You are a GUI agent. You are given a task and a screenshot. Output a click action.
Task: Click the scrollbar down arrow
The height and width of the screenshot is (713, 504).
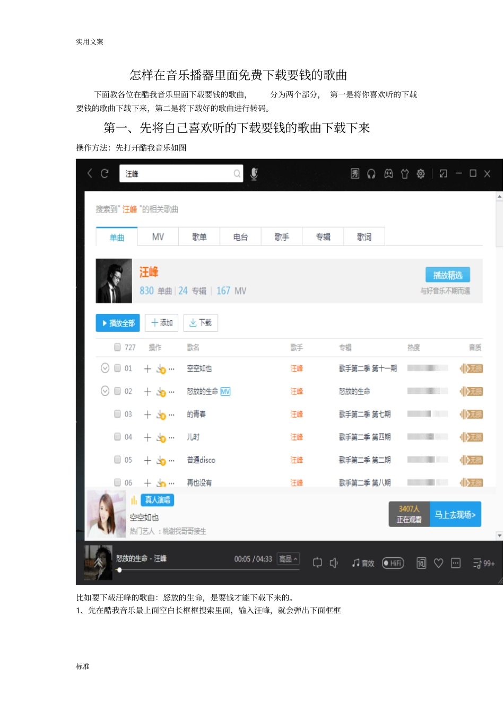[500, 536]
